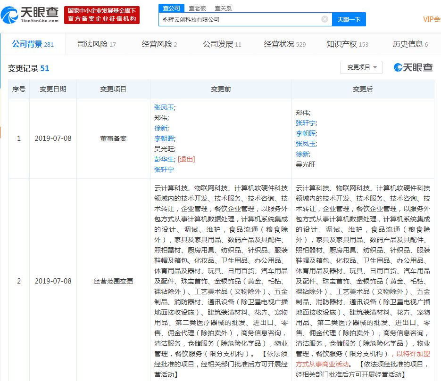This screenshot has width=441, height=381.
Task: Click the 变更项目 column header in table
Action: [x=113, y=89]
